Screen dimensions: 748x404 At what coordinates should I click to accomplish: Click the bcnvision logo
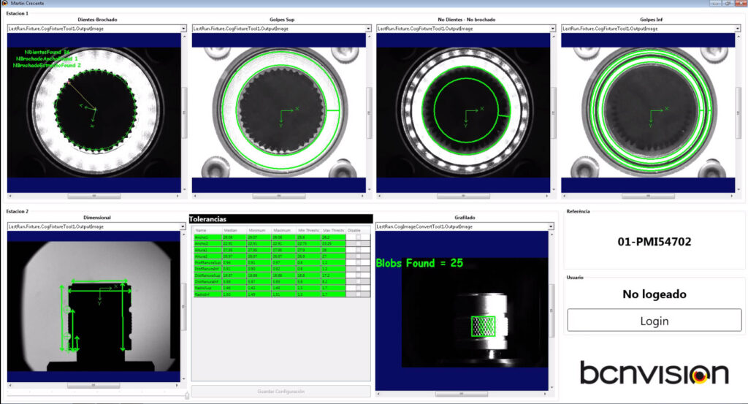(654, 373)
